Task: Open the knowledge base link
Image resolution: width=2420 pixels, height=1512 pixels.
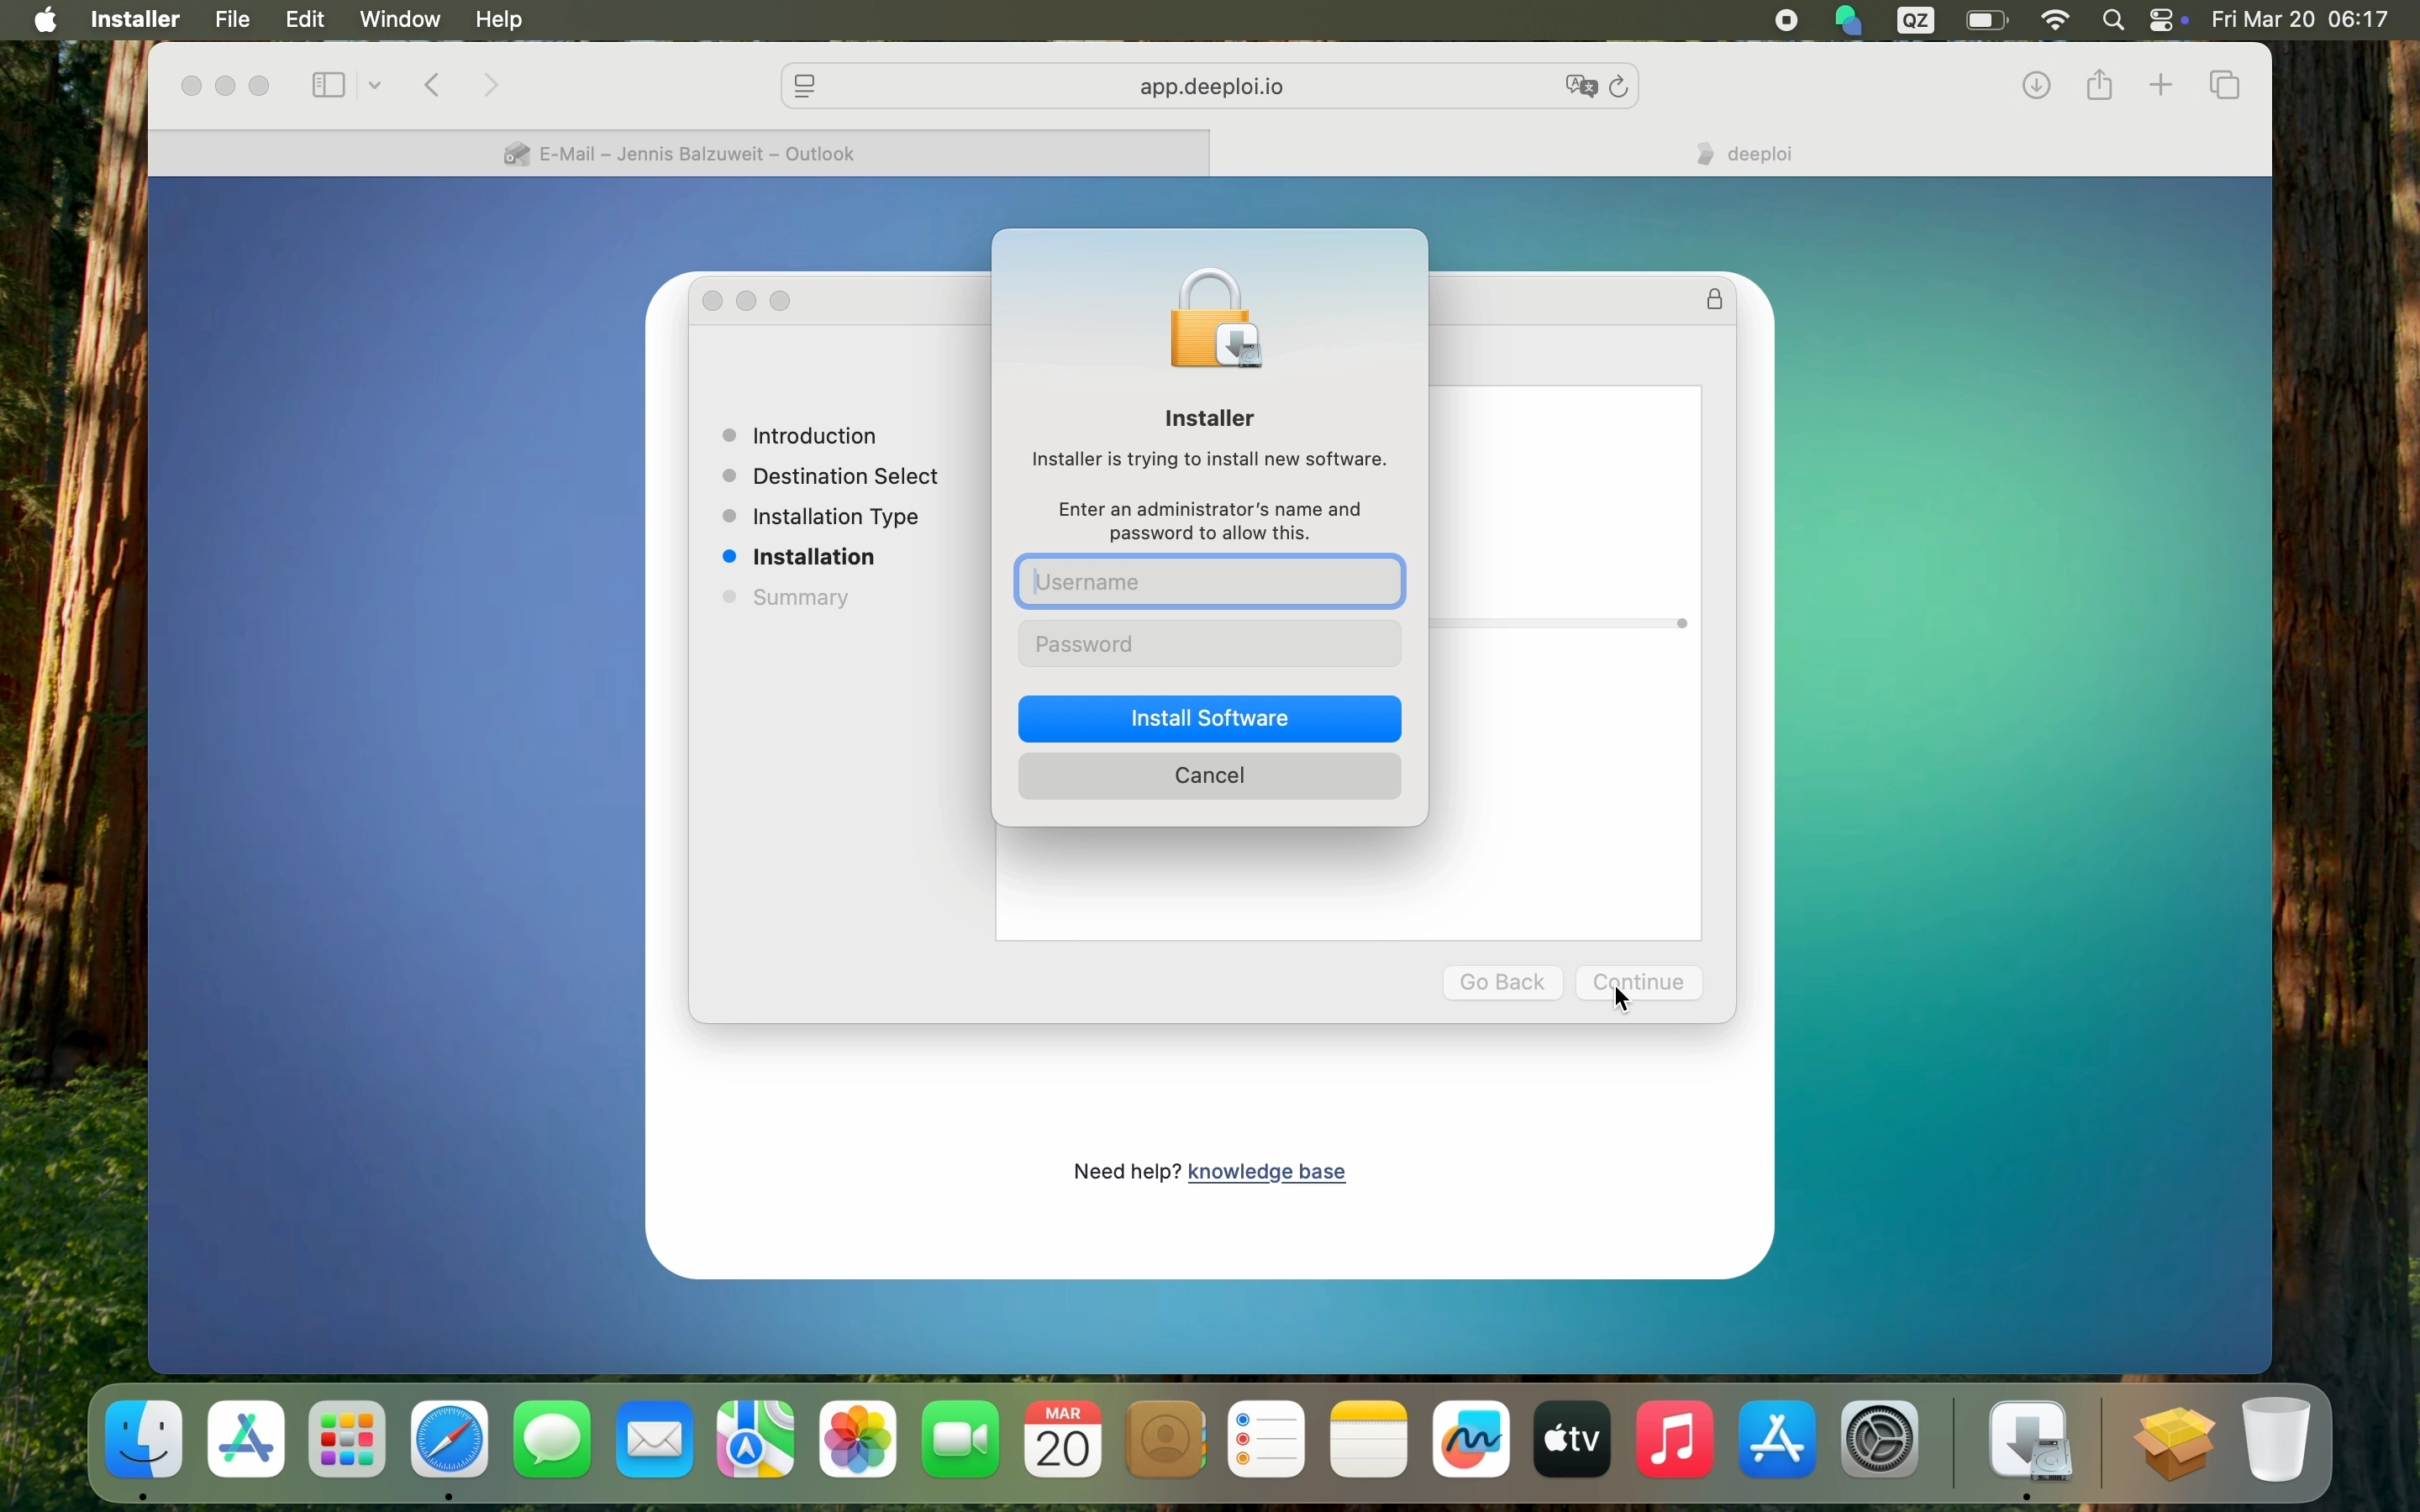Action: point(1267,1171)
